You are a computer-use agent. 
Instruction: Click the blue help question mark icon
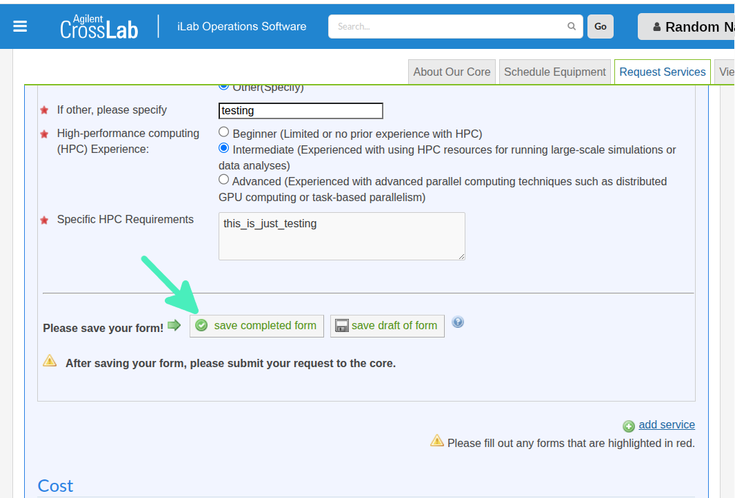point(458,322)
